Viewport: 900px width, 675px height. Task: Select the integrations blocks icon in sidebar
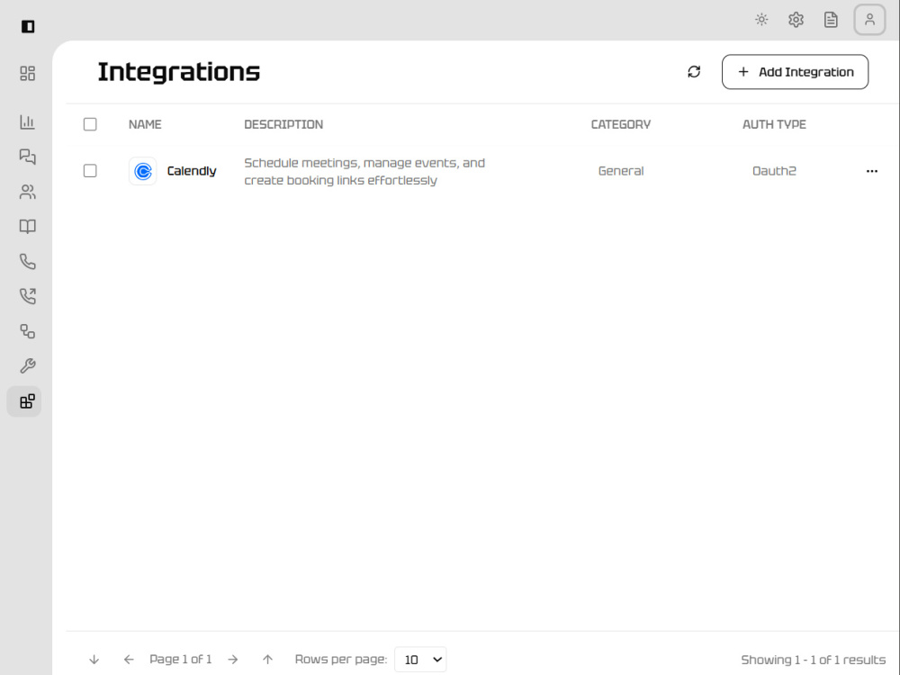pyautogui.click(x=24, y=401)
